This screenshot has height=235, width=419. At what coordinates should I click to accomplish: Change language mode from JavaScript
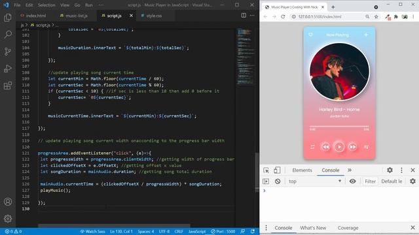coord(197,231)
